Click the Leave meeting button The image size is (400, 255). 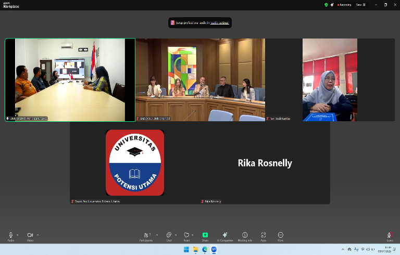[x=390, y=236]
